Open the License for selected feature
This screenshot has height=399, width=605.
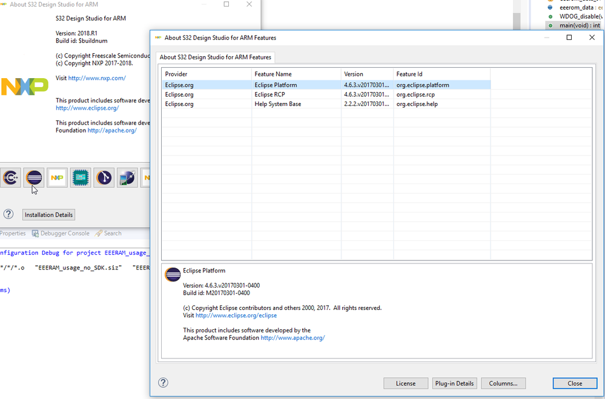point(406,383)
